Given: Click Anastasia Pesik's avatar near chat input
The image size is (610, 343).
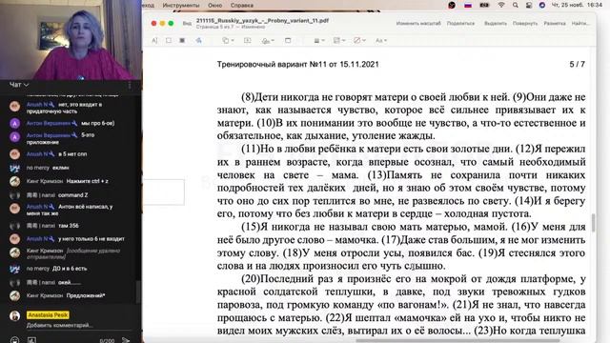Looking at the screenshot, I should coord(15,315).
